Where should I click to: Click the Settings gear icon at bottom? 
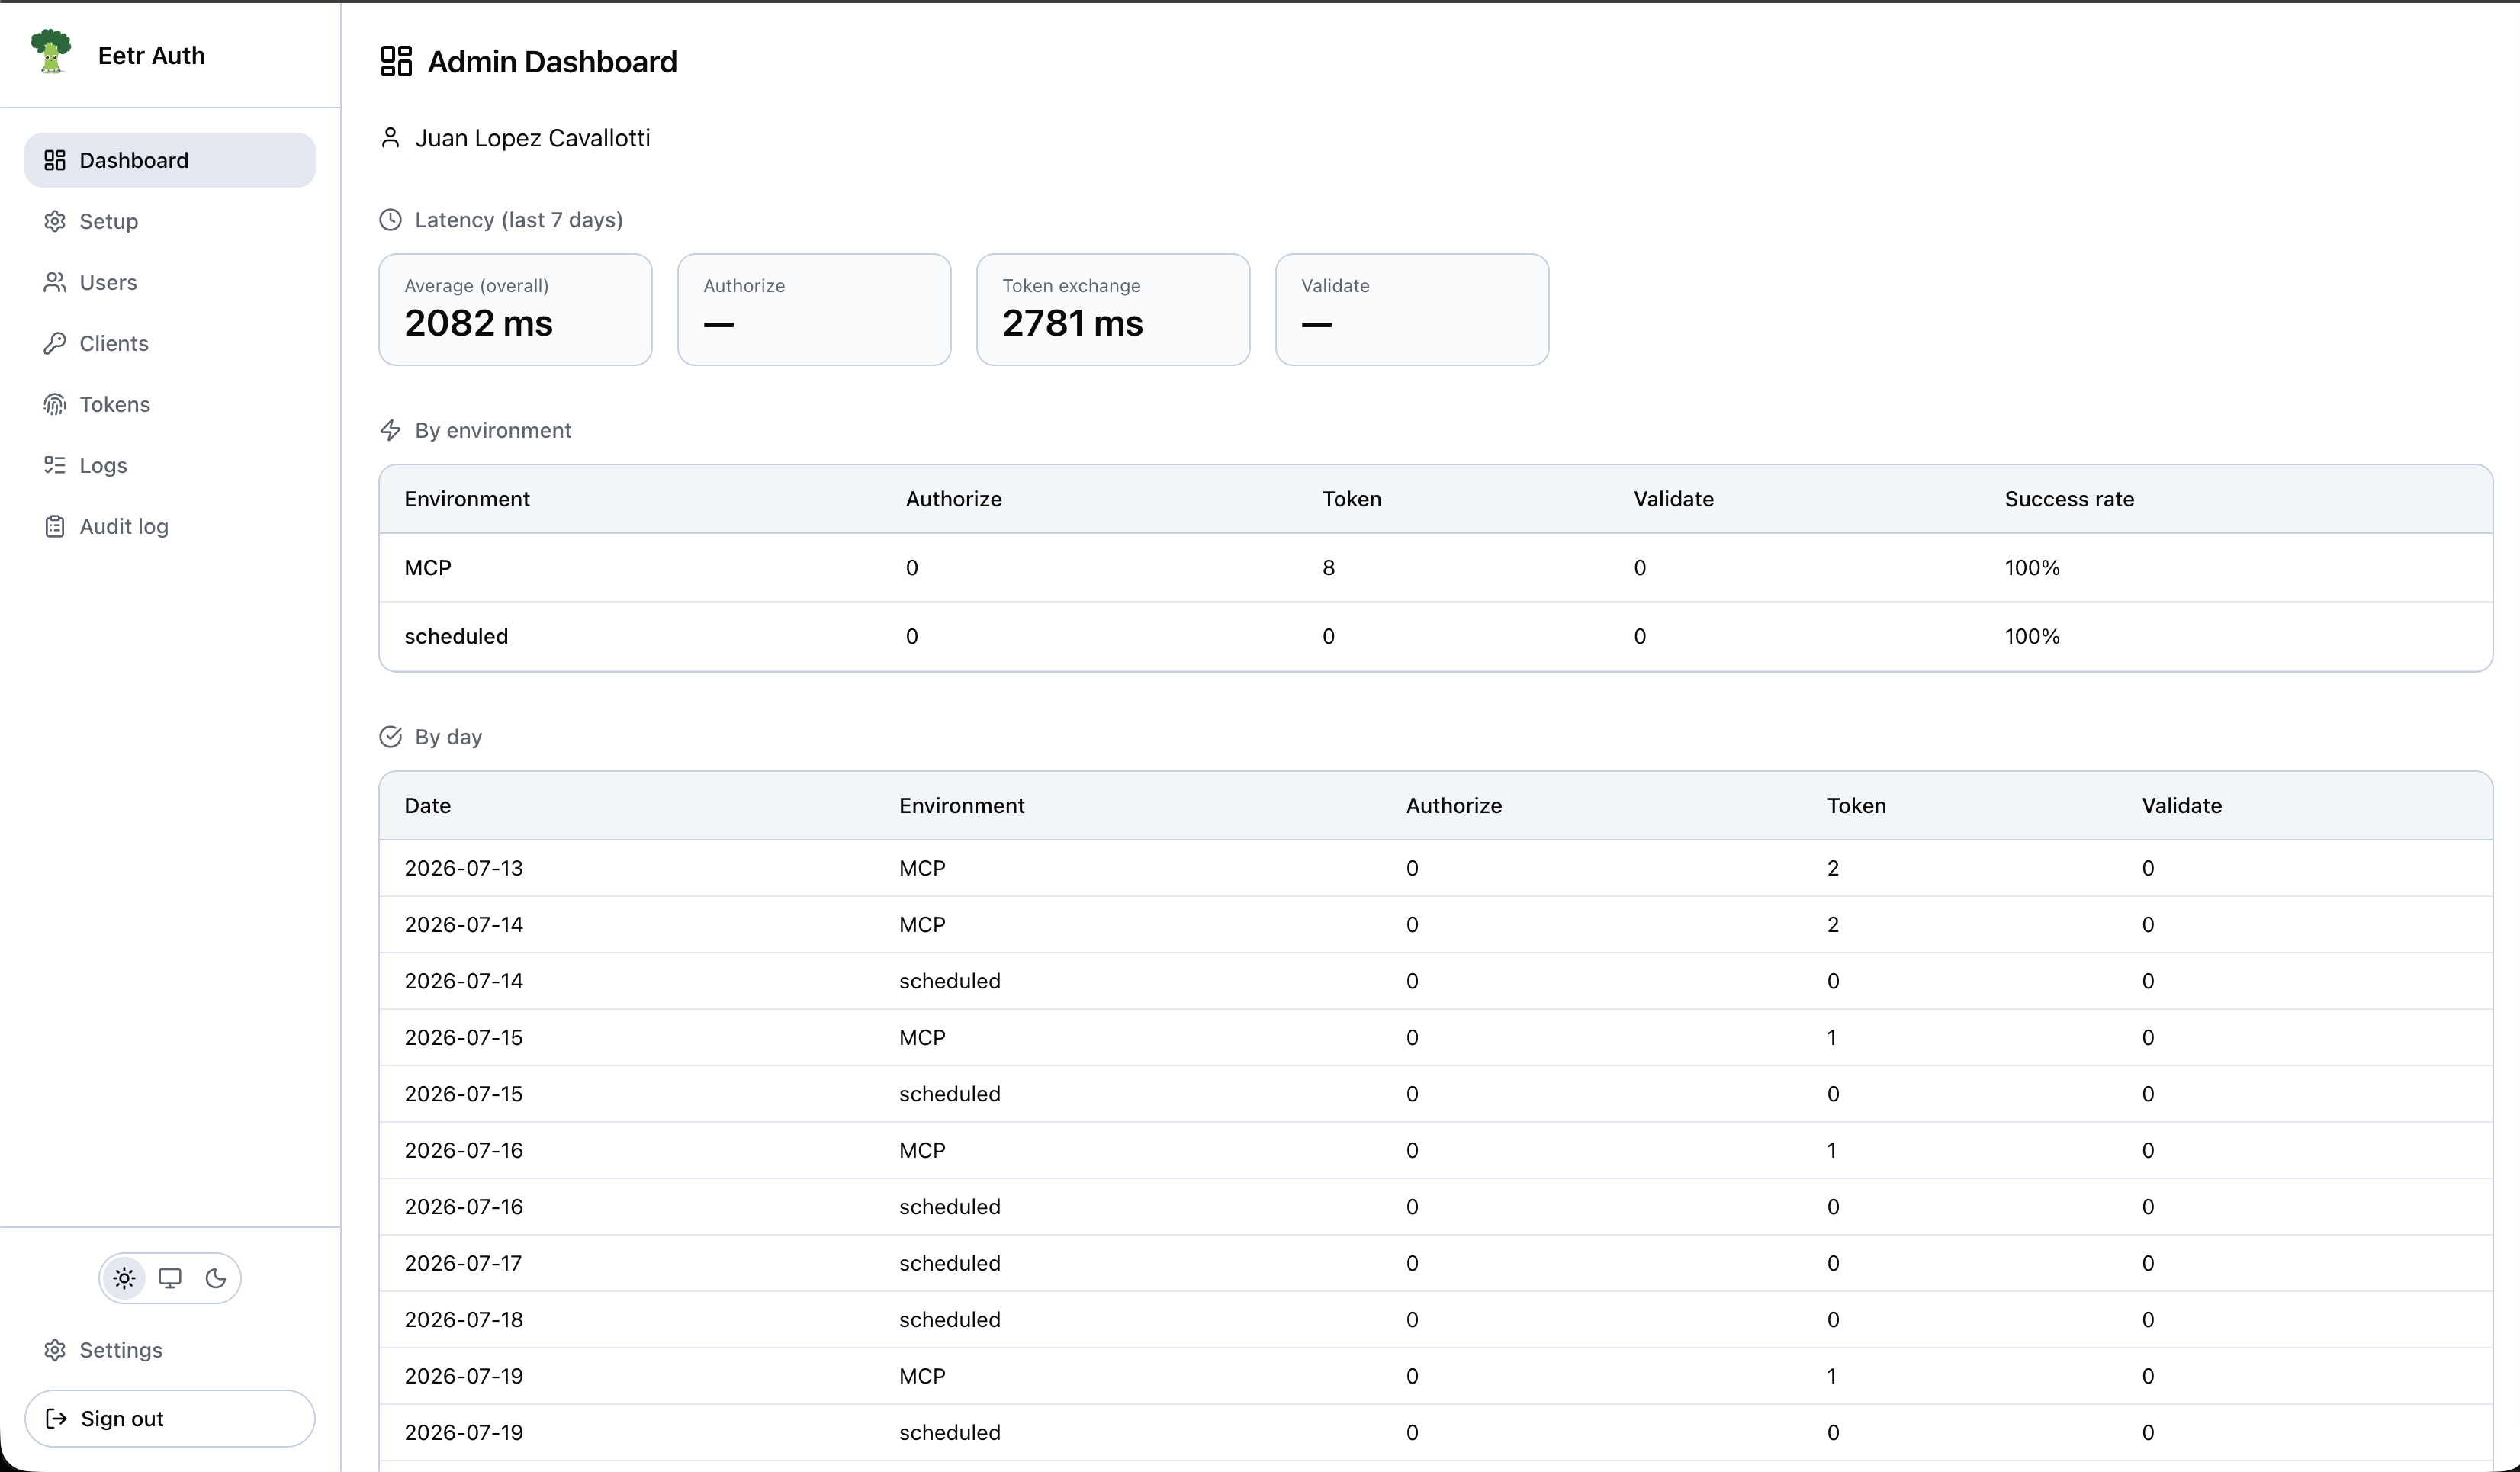click(55, 1350)
